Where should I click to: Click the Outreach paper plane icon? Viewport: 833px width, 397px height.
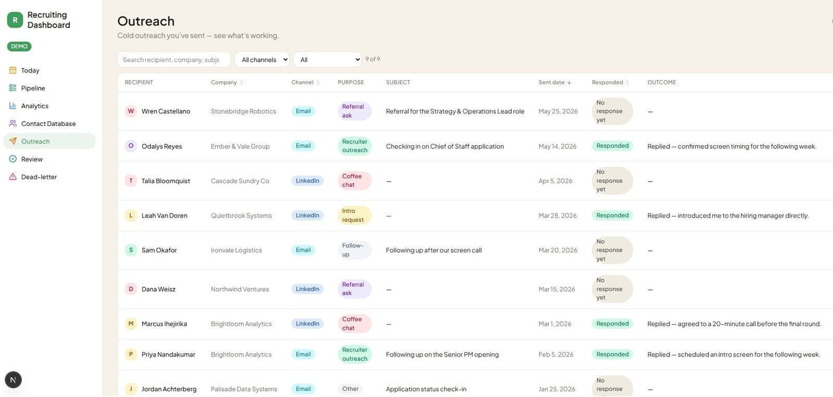[13, 141]
